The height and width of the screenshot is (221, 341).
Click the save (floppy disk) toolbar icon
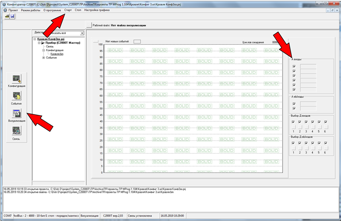click(x=12, y=16)
